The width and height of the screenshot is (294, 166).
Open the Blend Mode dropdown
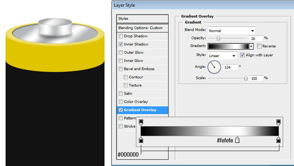click(232, 31)
